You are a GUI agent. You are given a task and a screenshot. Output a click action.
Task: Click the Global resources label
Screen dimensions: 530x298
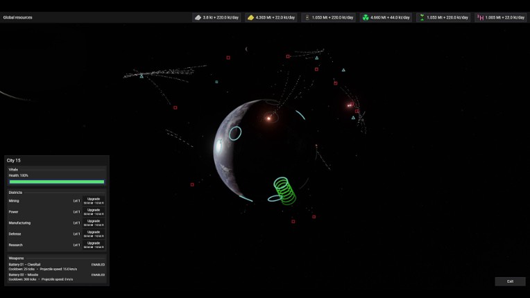point(18,17)
